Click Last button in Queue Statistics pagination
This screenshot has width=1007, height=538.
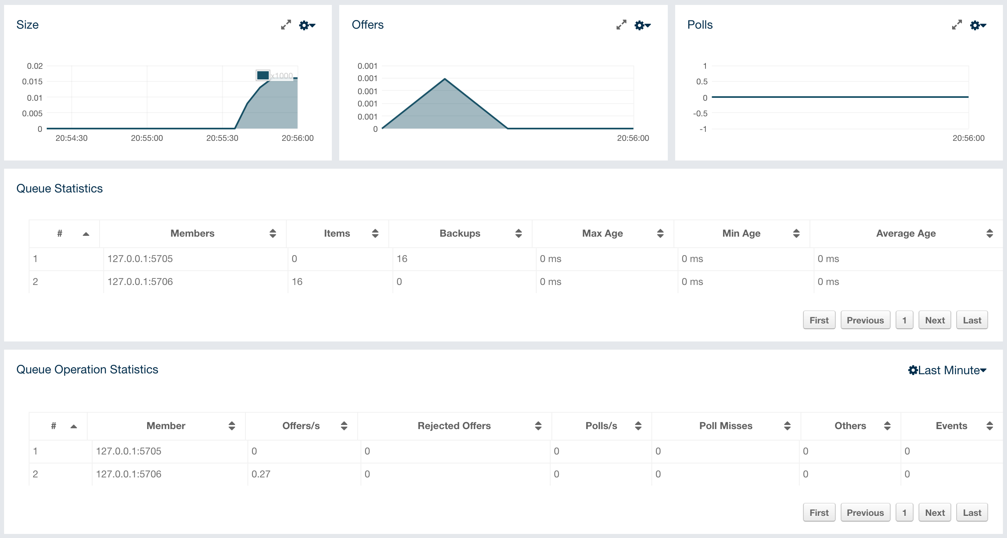point(972,320)
